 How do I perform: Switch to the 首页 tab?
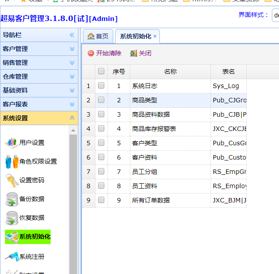tap(98, 36)
